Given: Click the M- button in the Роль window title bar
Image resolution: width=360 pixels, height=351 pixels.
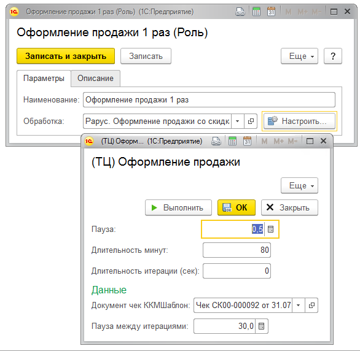Looking at the screenshot, I should tap(317, 12).
